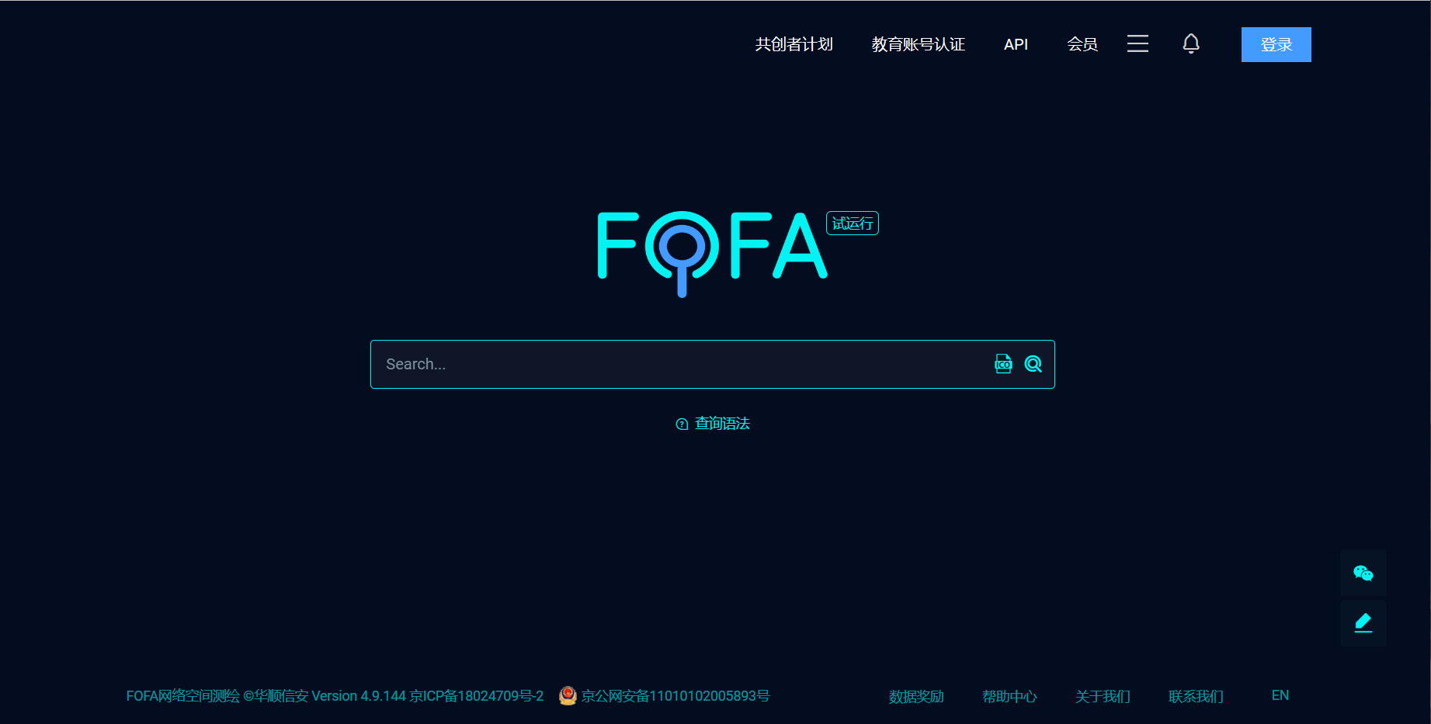Click the 京ICP备18024709号-2 link
Image resolution: width=1431 pixels, height=724 pixels.
(477, 696)
